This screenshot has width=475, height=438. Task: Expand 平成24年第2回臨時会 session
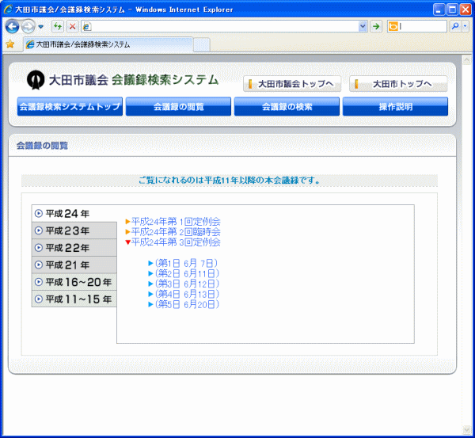(x=173, y=232)
